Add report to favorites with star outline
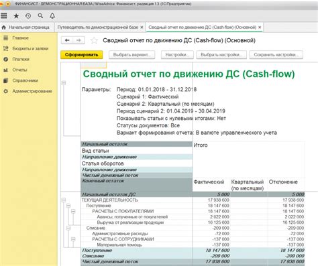The height and width of the screenshot is (266, 318). click(x=94, y=40)
